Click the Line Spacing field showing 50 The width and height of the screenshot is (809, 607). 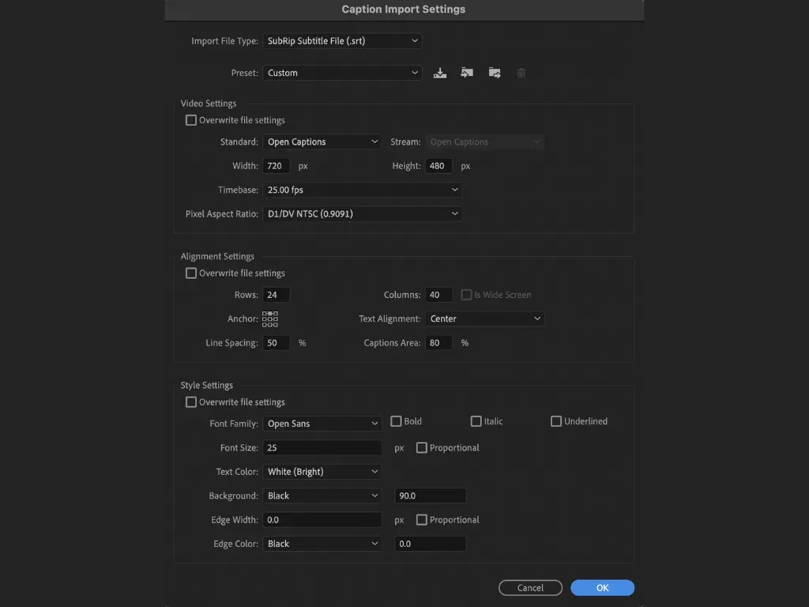[x=276, y=343]
